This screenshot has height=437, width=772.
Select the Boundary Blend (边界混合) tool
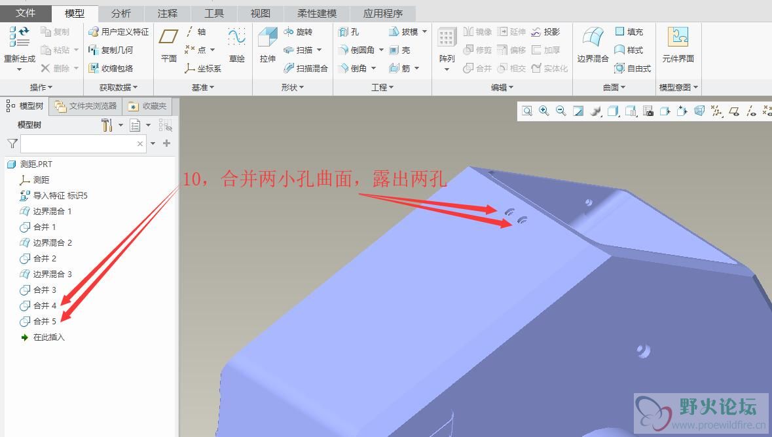click(x=593, y=45)
